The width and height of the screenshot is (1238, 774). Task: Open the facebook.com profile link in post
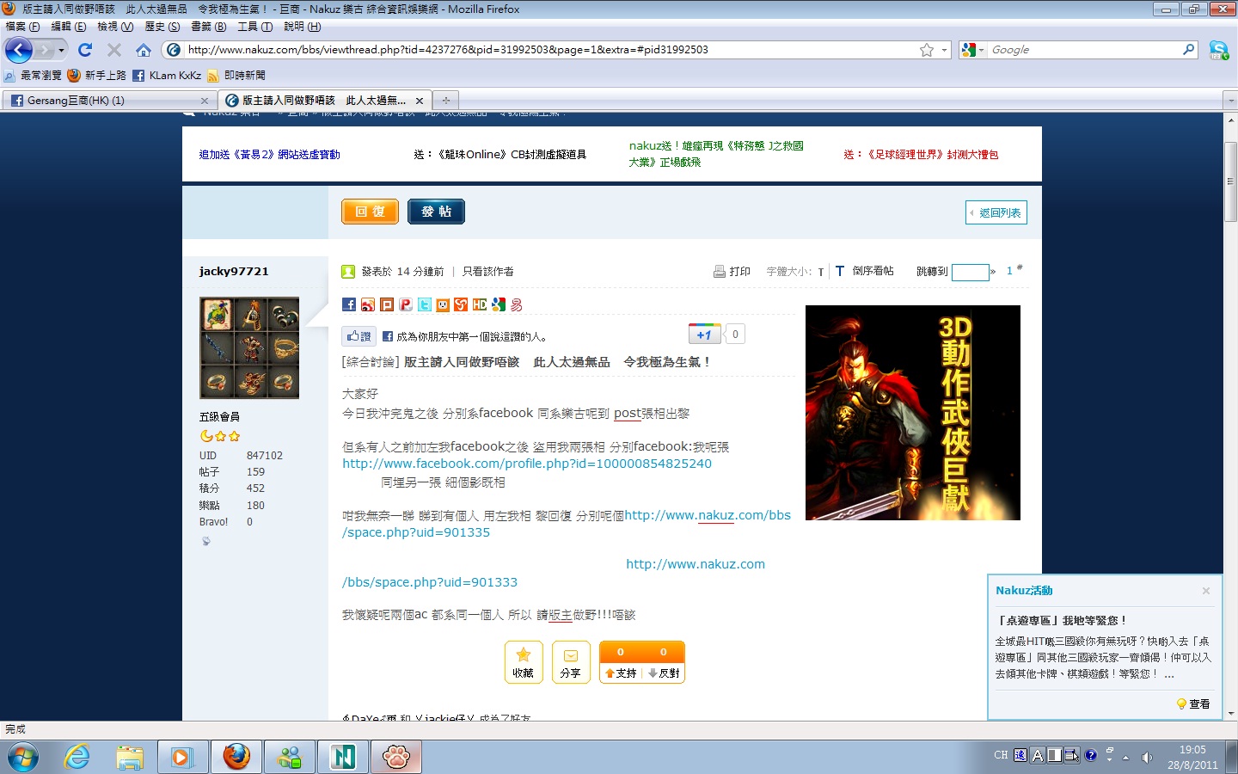coord(526,464)
